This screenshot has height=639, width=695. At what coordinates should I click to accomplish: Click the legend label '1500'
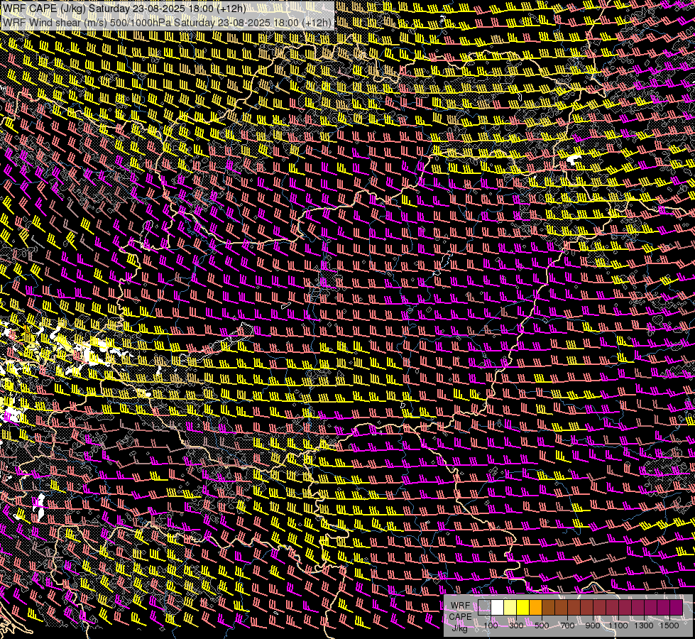tap(669, 626)
